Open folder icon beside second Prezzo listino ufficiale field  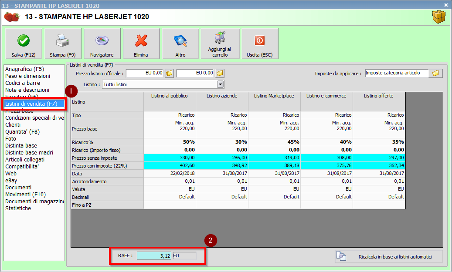point(220,73)
